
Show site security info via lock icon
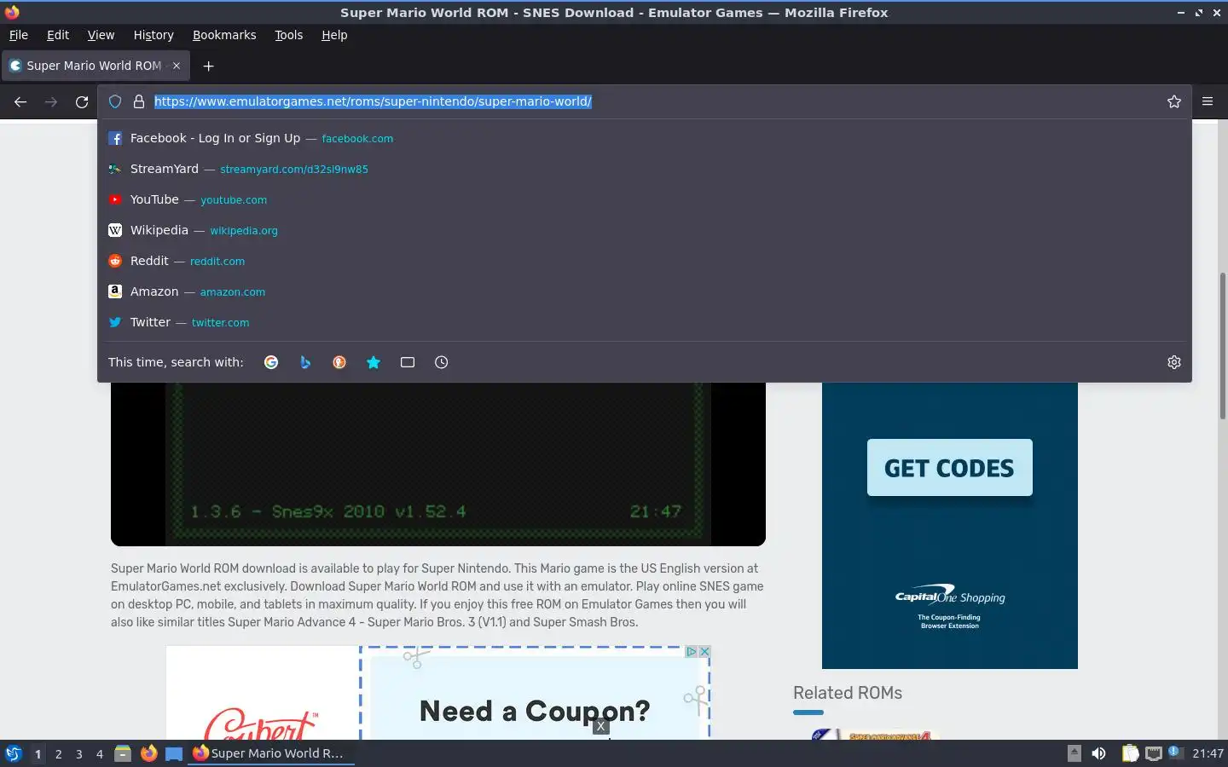(x=138, y=101)
